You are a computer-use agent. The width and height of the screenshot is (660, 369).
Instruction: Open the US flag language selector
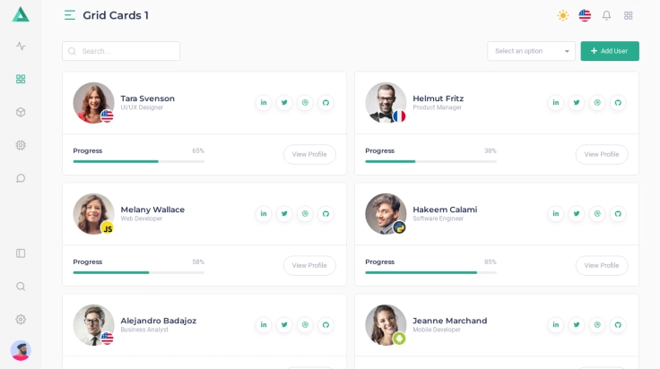[x=585, y=15]
